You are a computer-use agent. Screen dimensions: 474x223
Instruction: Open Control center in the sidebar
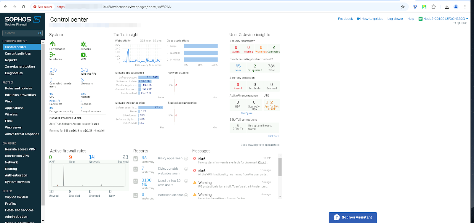[x=22, y=47]
